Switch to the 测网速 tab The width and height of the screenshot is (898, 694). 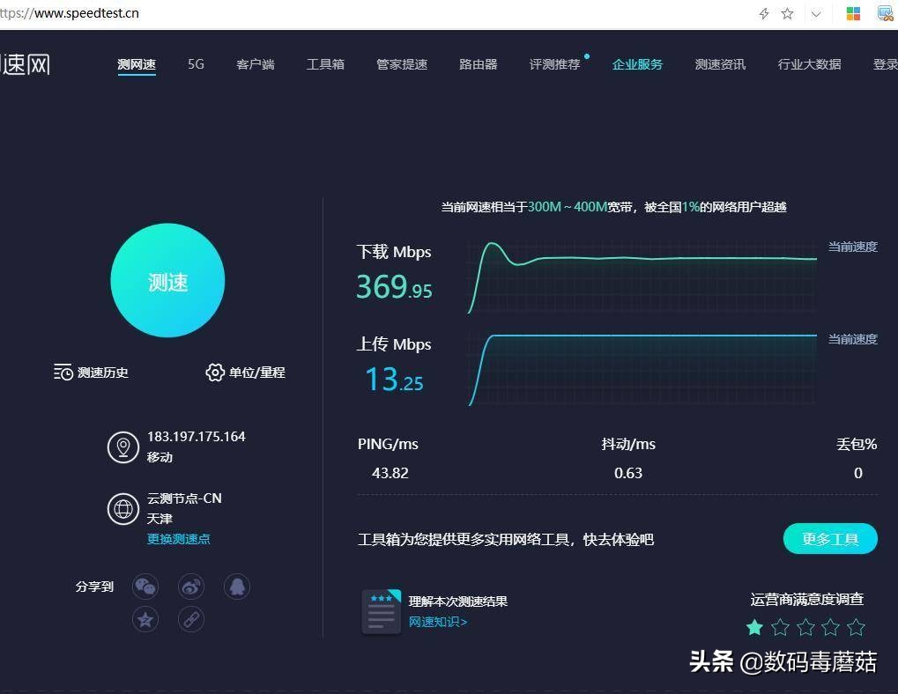(137, 63)
